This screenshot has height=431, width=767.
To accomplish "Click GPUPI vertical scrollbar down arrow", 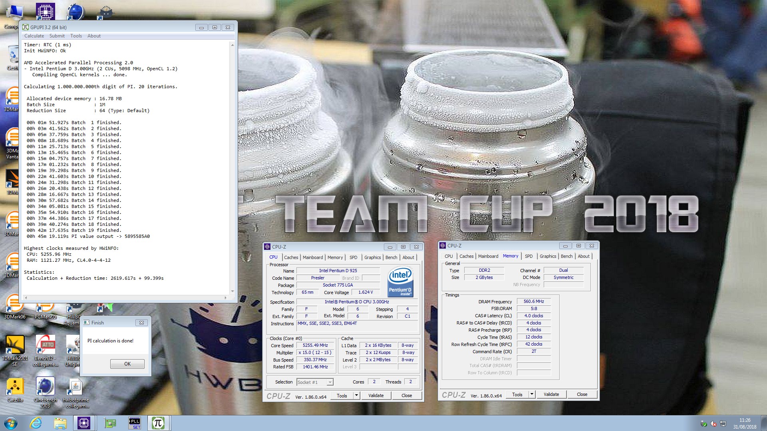I will click(232, 291).
